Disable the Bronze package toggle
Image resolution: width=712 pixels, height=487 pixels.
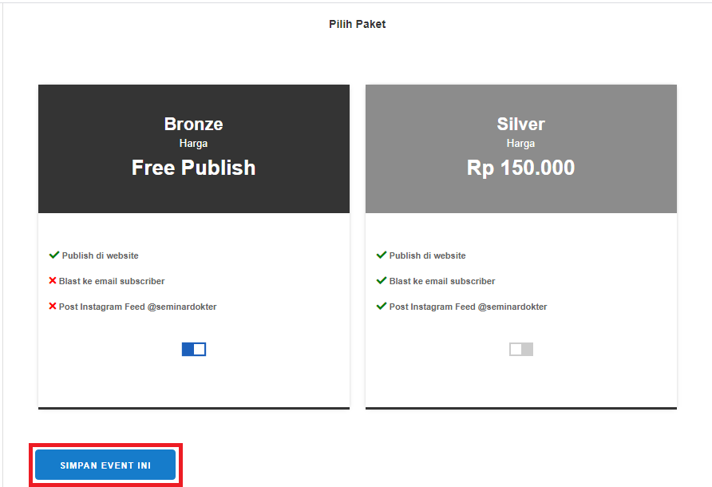pos(194,349)
